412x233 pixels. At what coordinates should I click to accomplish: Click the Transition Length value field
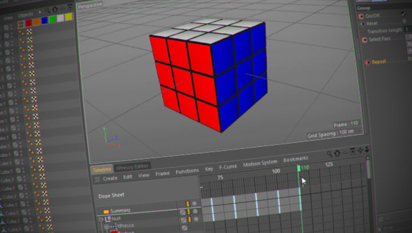coord(407,29)
